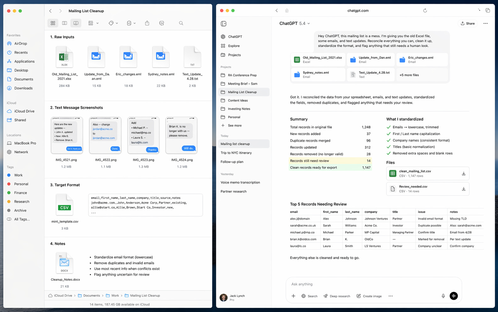Screen dimensions: 498x312
Task: Enable the Search tool in composer
Action: (309, 296)
